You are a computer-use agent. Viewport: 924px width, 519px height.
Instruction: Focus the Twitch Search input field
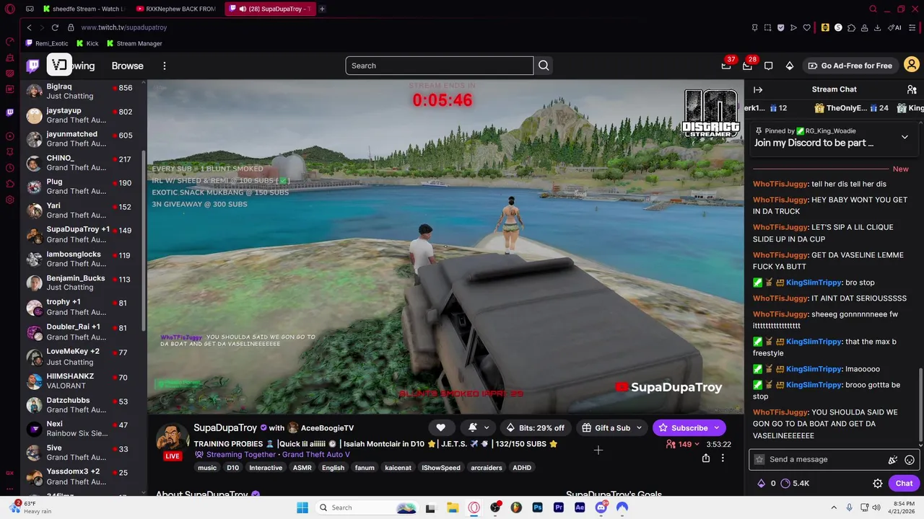pyautogui.click(x=439, y=66)
